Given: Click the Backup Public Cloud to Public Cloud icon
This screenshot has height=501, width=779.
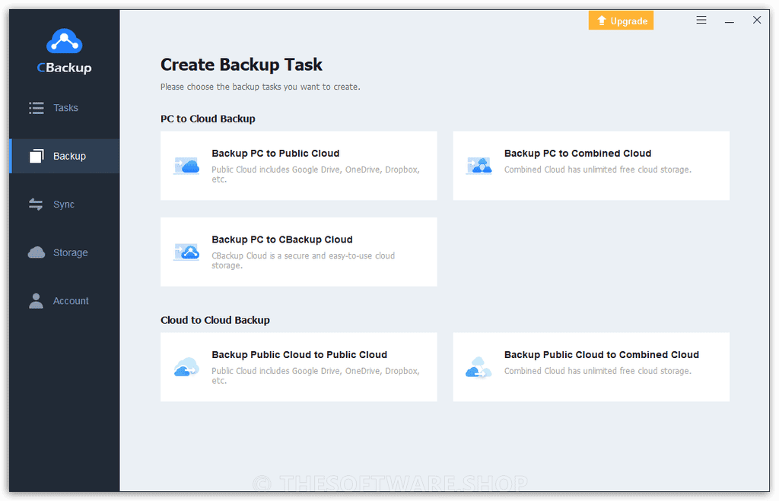Looking at the screenshot, I should pos(186,367).
